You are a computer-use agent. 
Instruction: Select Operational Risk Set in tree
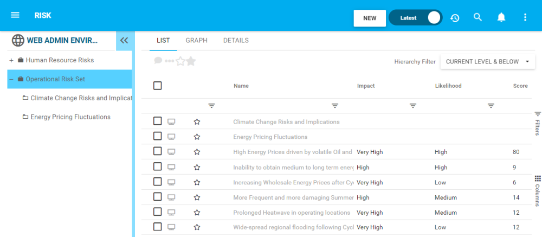(69, 79)
